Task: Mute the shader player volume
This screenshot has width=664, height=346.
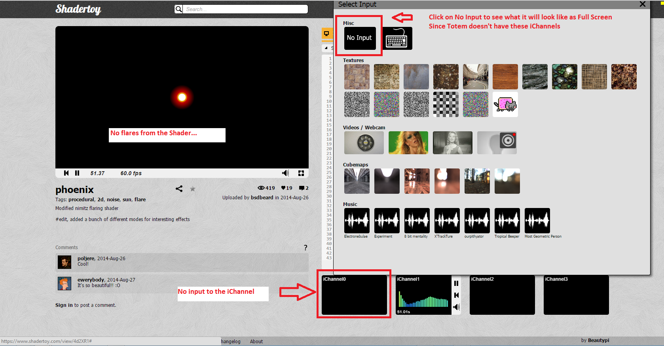Action: point(285,173)
